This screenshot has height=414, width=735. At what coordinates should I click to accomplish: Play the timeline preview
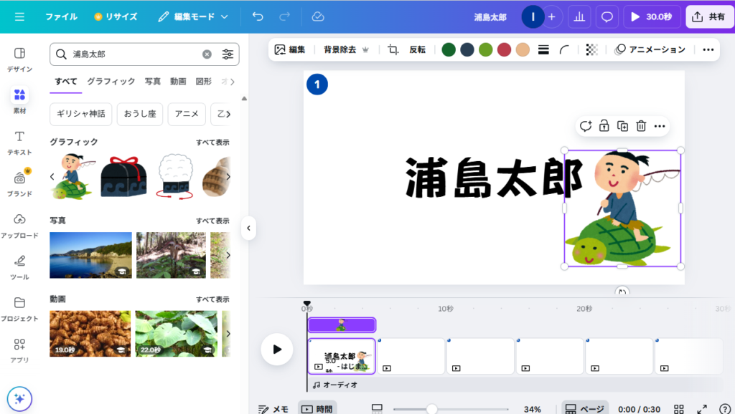[x=276, y=349]
